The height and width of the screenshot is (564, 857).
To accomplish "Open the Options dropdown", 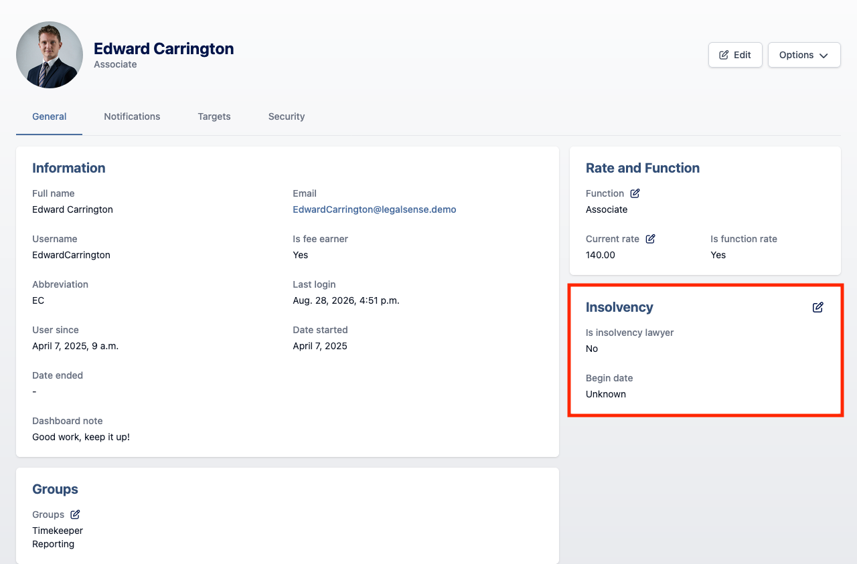I will coord(804,55).
